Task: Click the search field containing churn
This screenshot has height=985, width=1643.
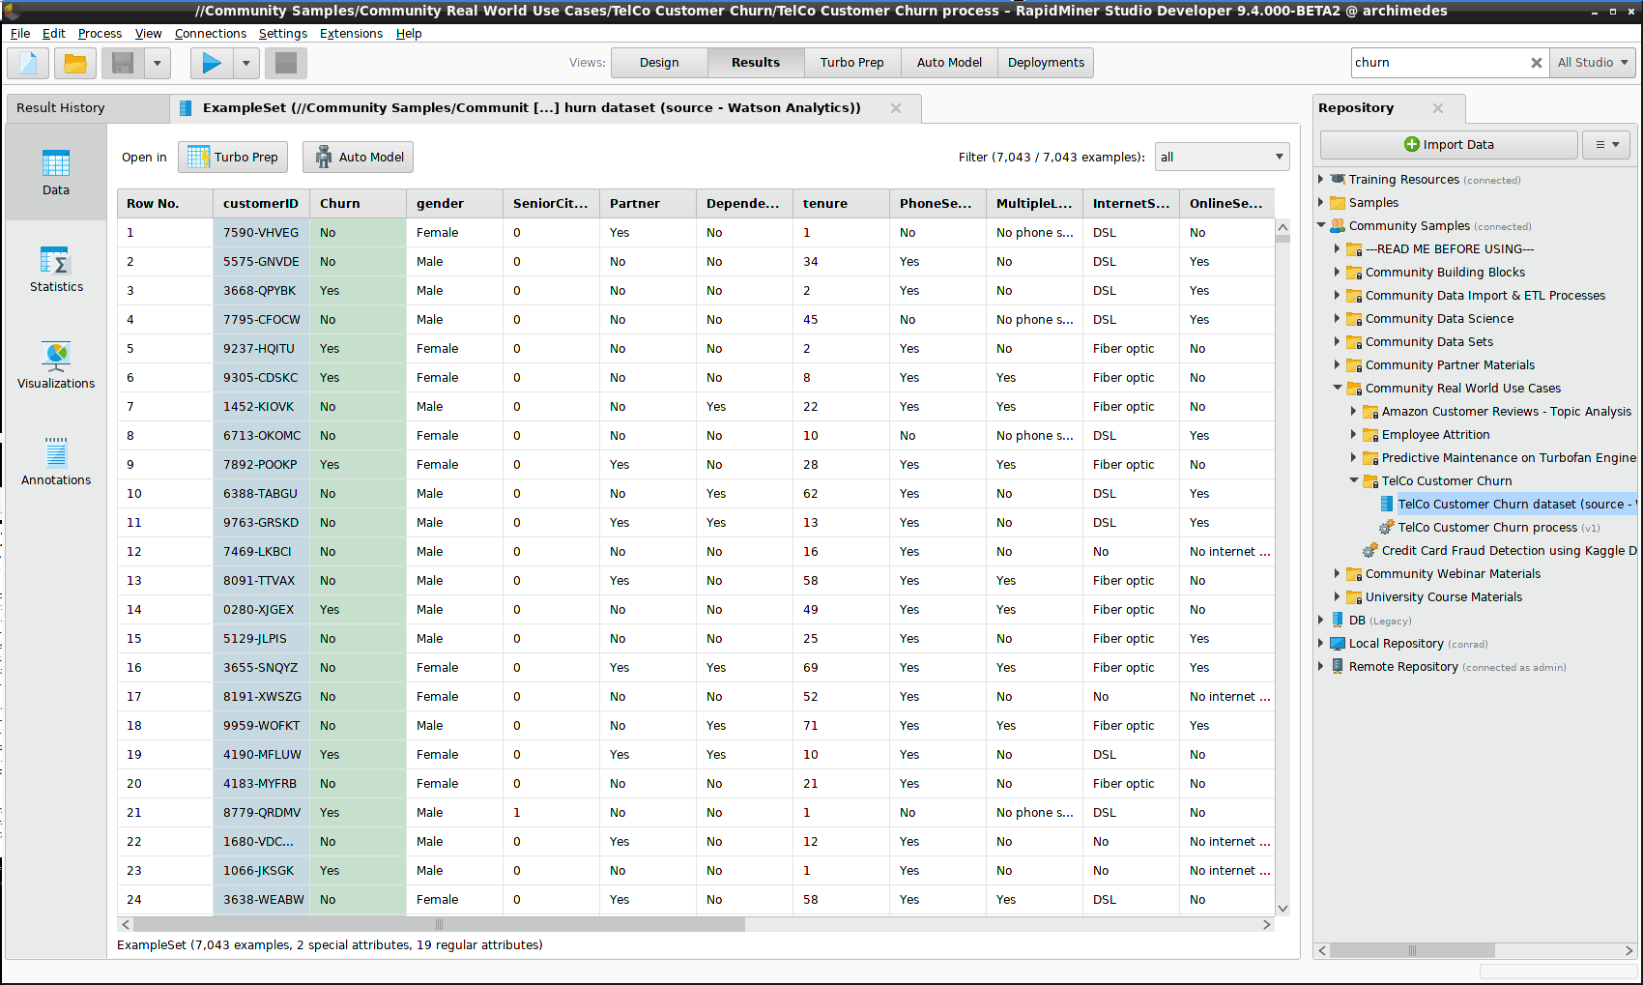Action: click(1436, 63)
